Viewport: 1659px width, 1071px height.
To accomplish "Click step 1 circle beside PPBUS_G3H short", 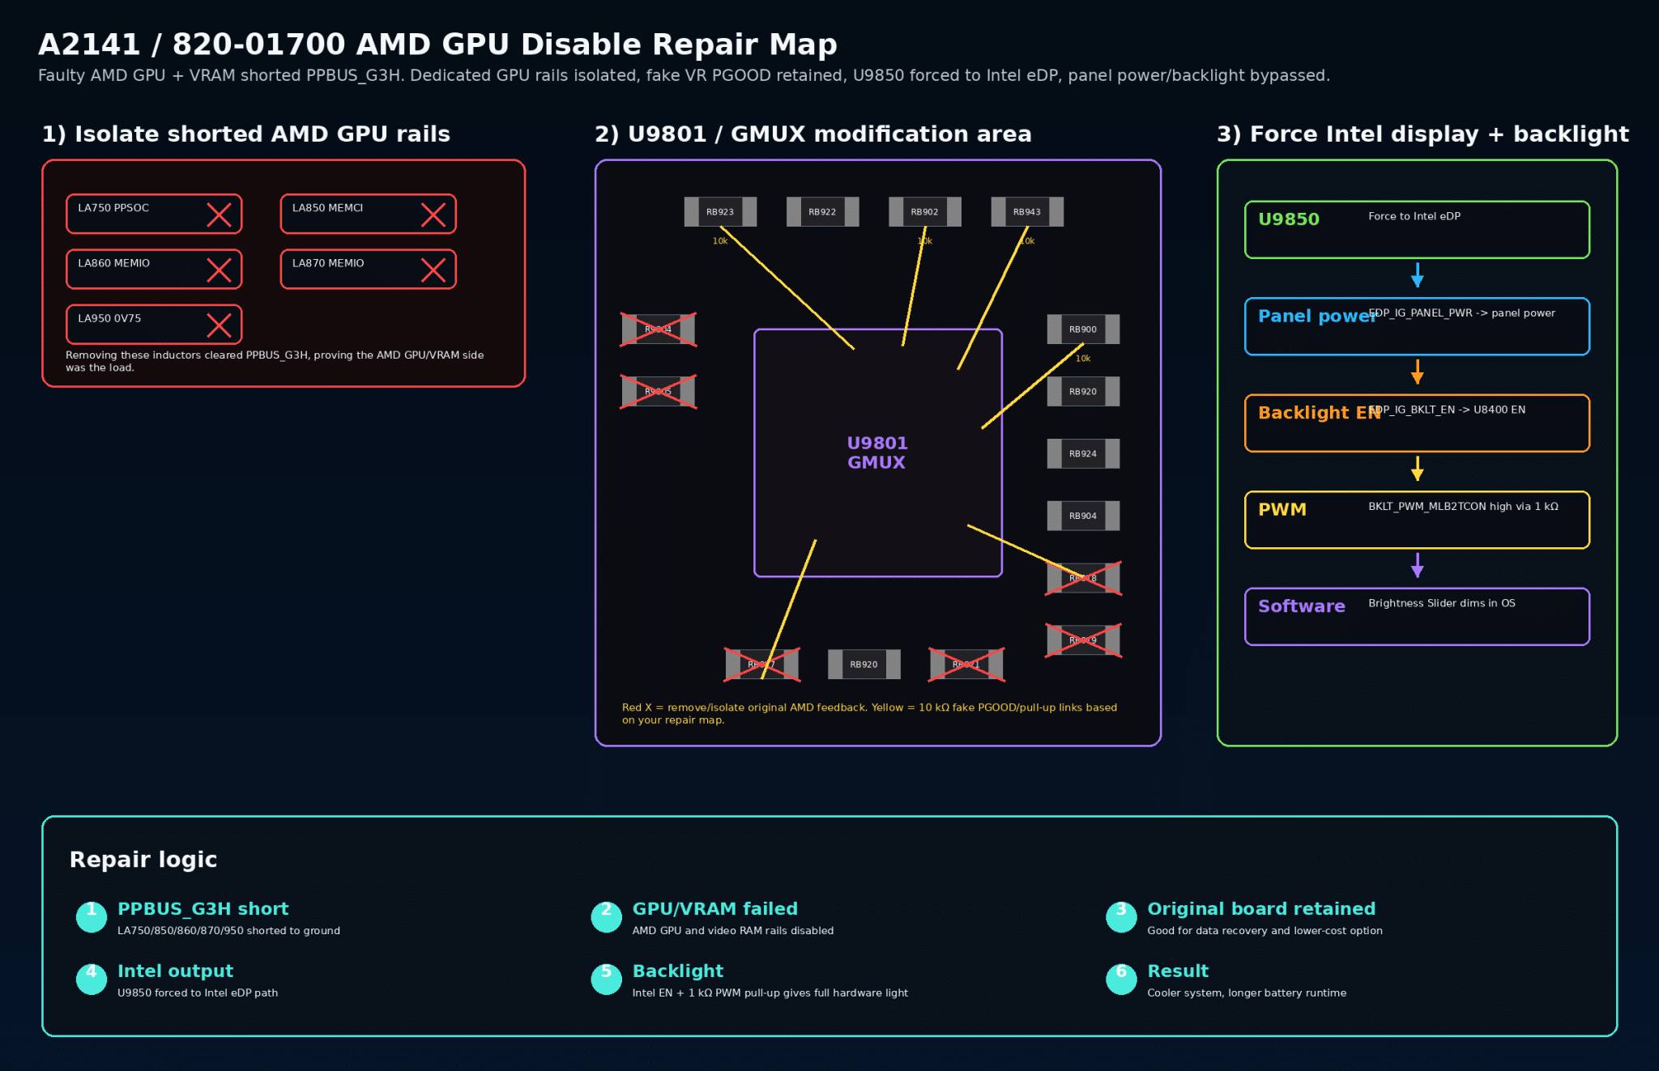I will [x=92, y=916].
